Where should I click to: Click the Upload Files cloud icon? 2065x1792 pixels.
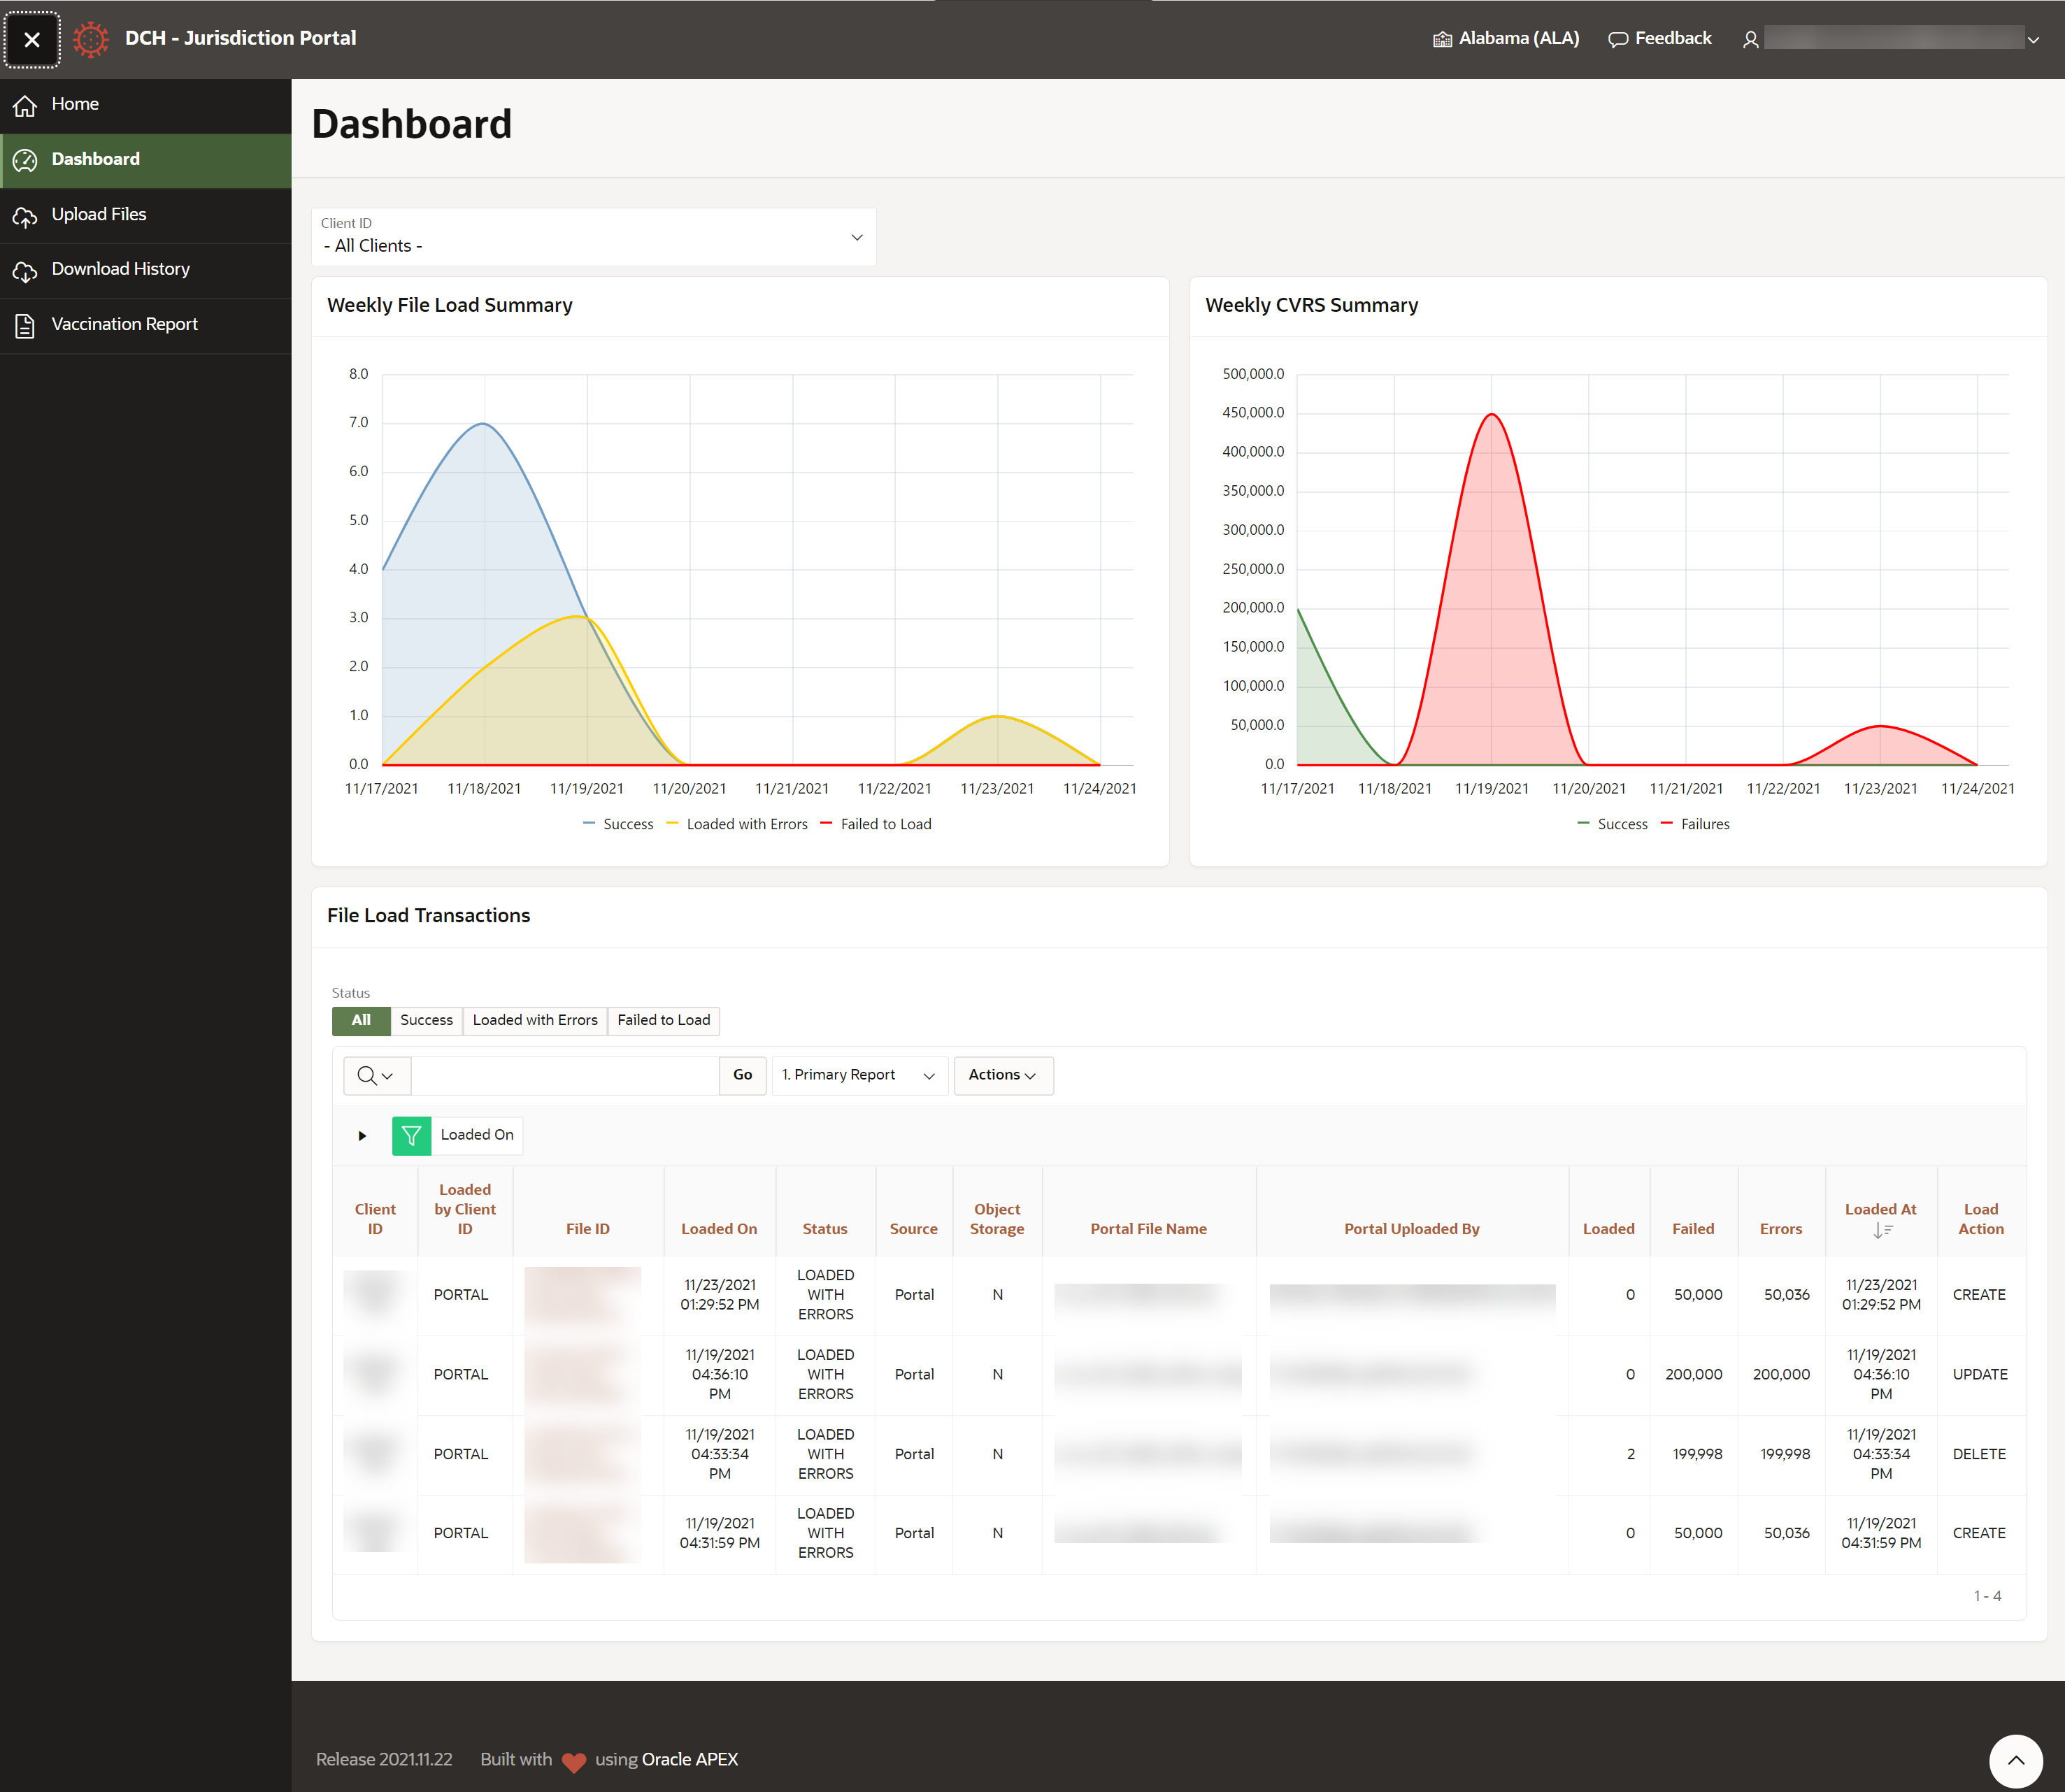point(25,216)
